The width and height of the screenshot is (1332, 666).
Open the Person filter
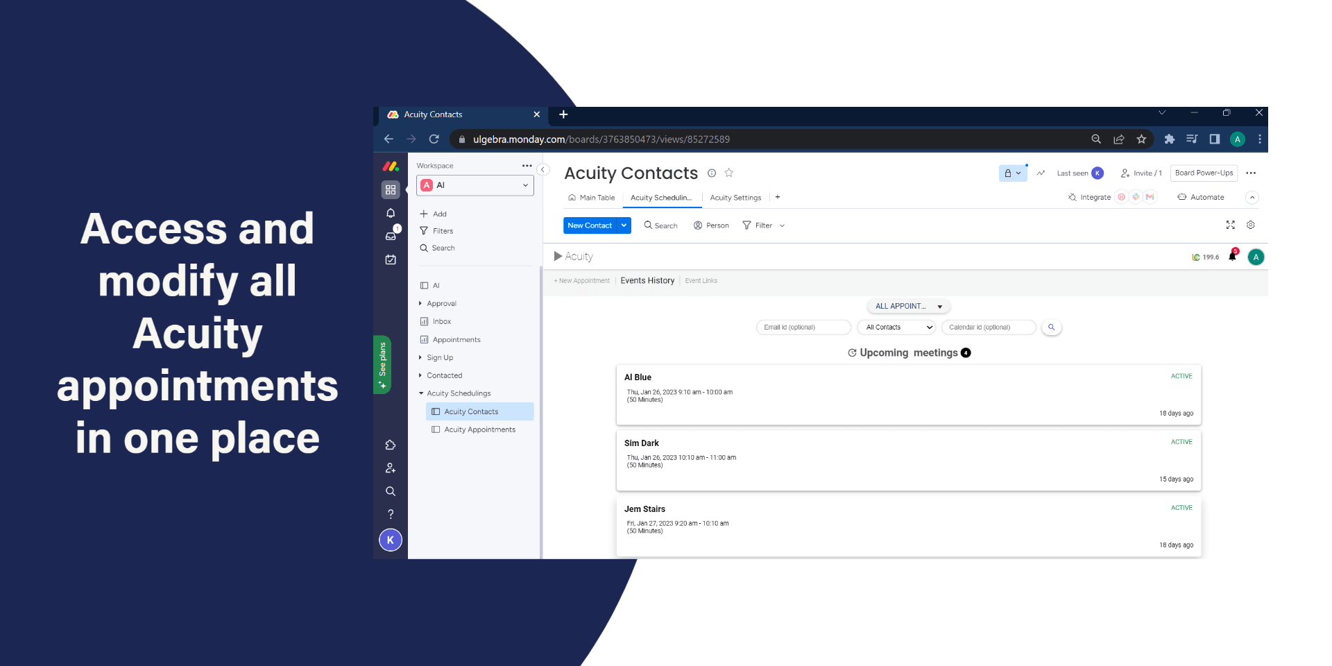coord(711,225)
